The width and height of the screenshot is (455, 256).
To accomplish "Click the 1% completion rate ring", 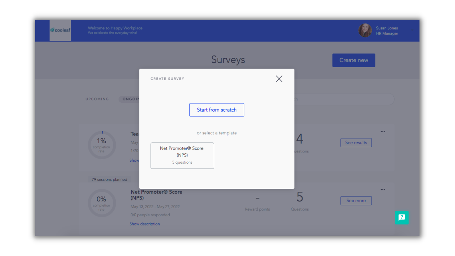I will 102,145.
